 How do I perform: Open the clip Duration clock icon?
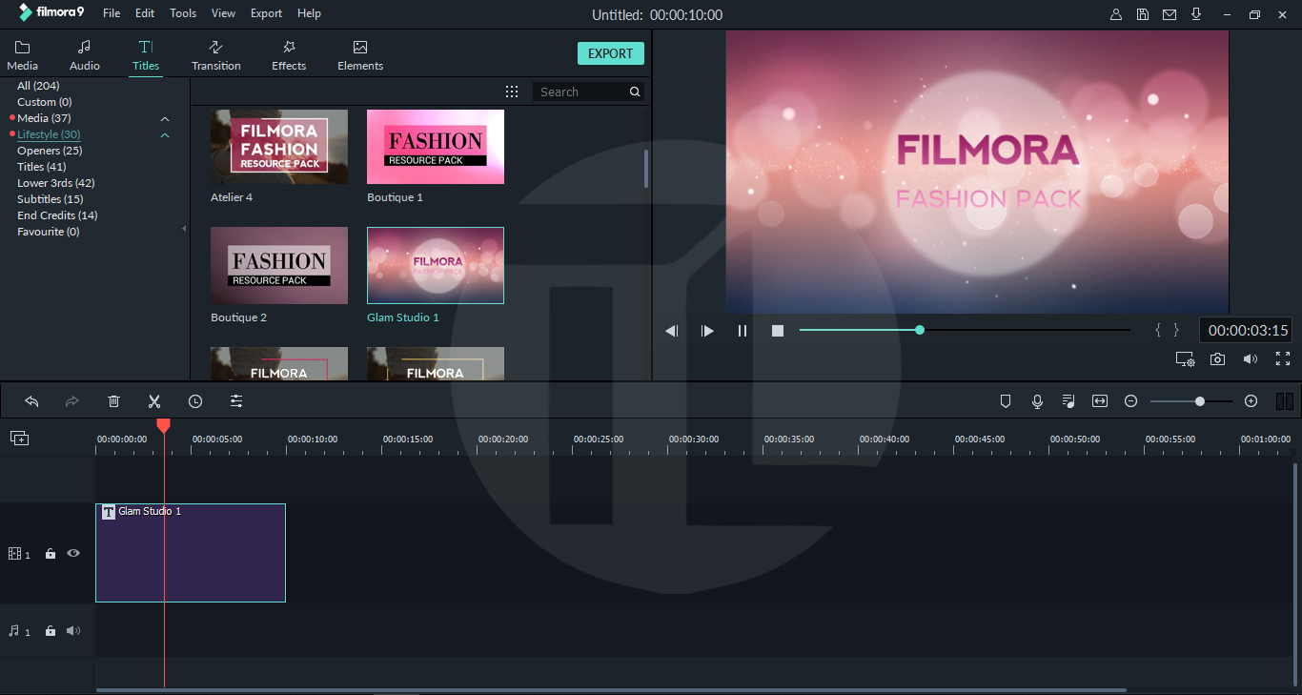(x=195, y=400)
